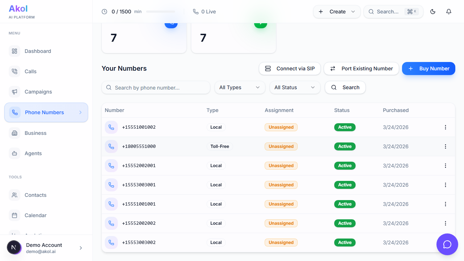Open notifications bell icon
The height and width of the screenshot is (261, 464).
tap(449, 12)
